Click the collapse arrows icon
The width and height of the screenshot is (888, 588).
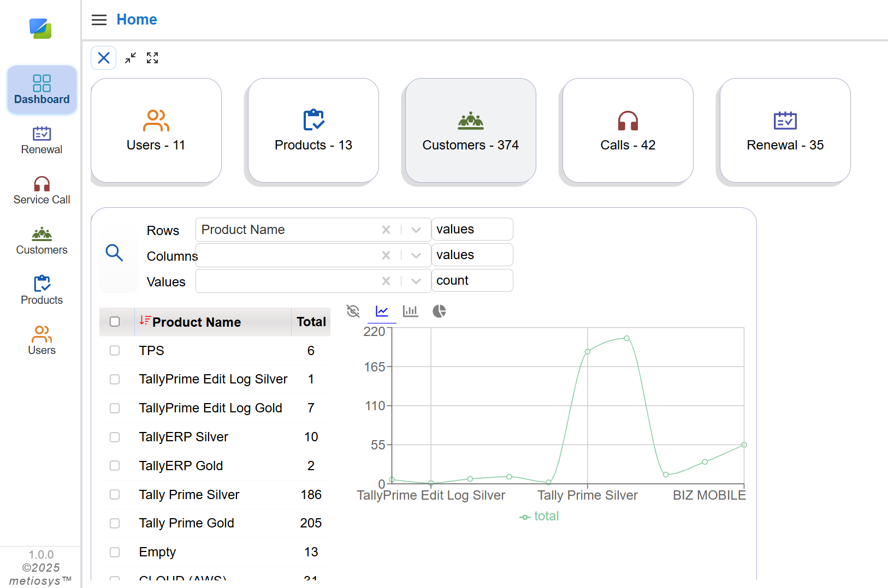click(130, 58)
